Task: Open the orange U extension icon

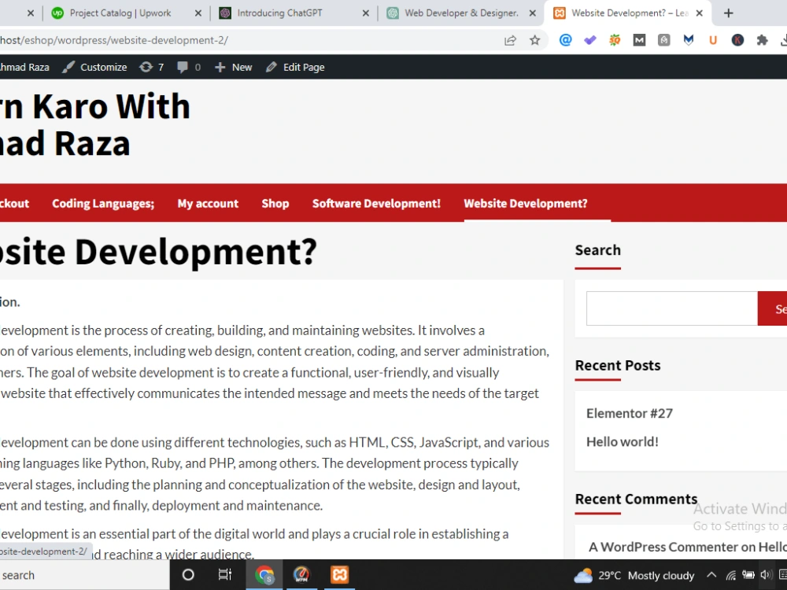Action: point(713,40)
